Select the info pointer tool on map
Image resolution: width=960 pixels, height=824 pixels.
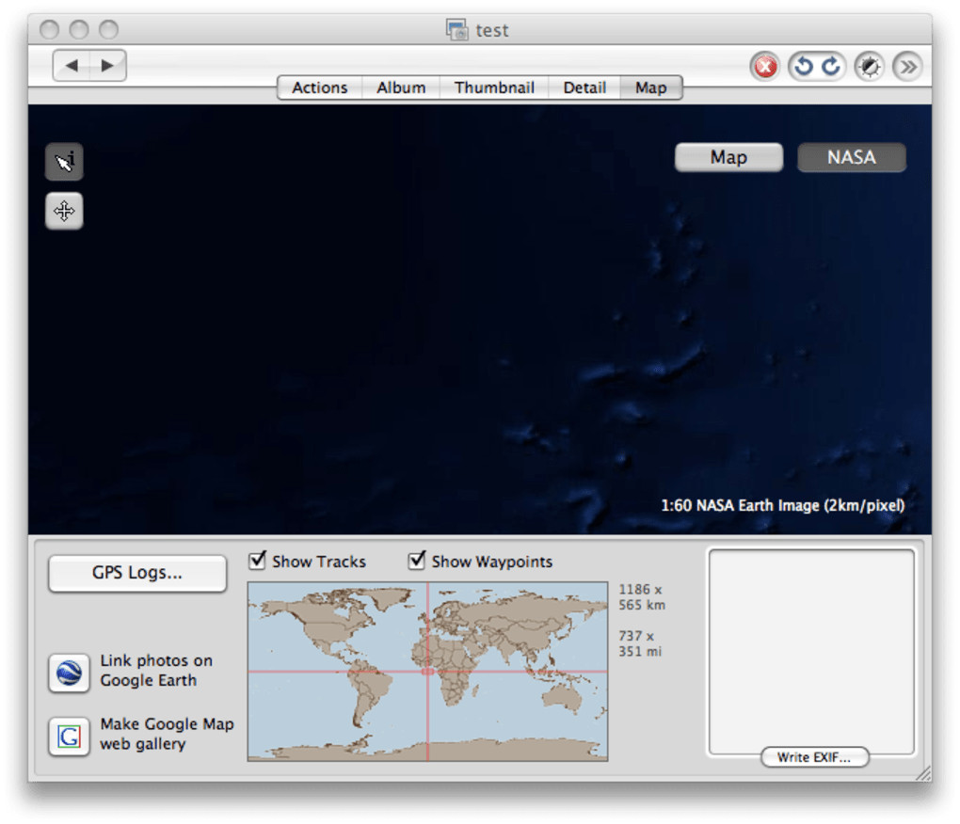tap(64, 162)
